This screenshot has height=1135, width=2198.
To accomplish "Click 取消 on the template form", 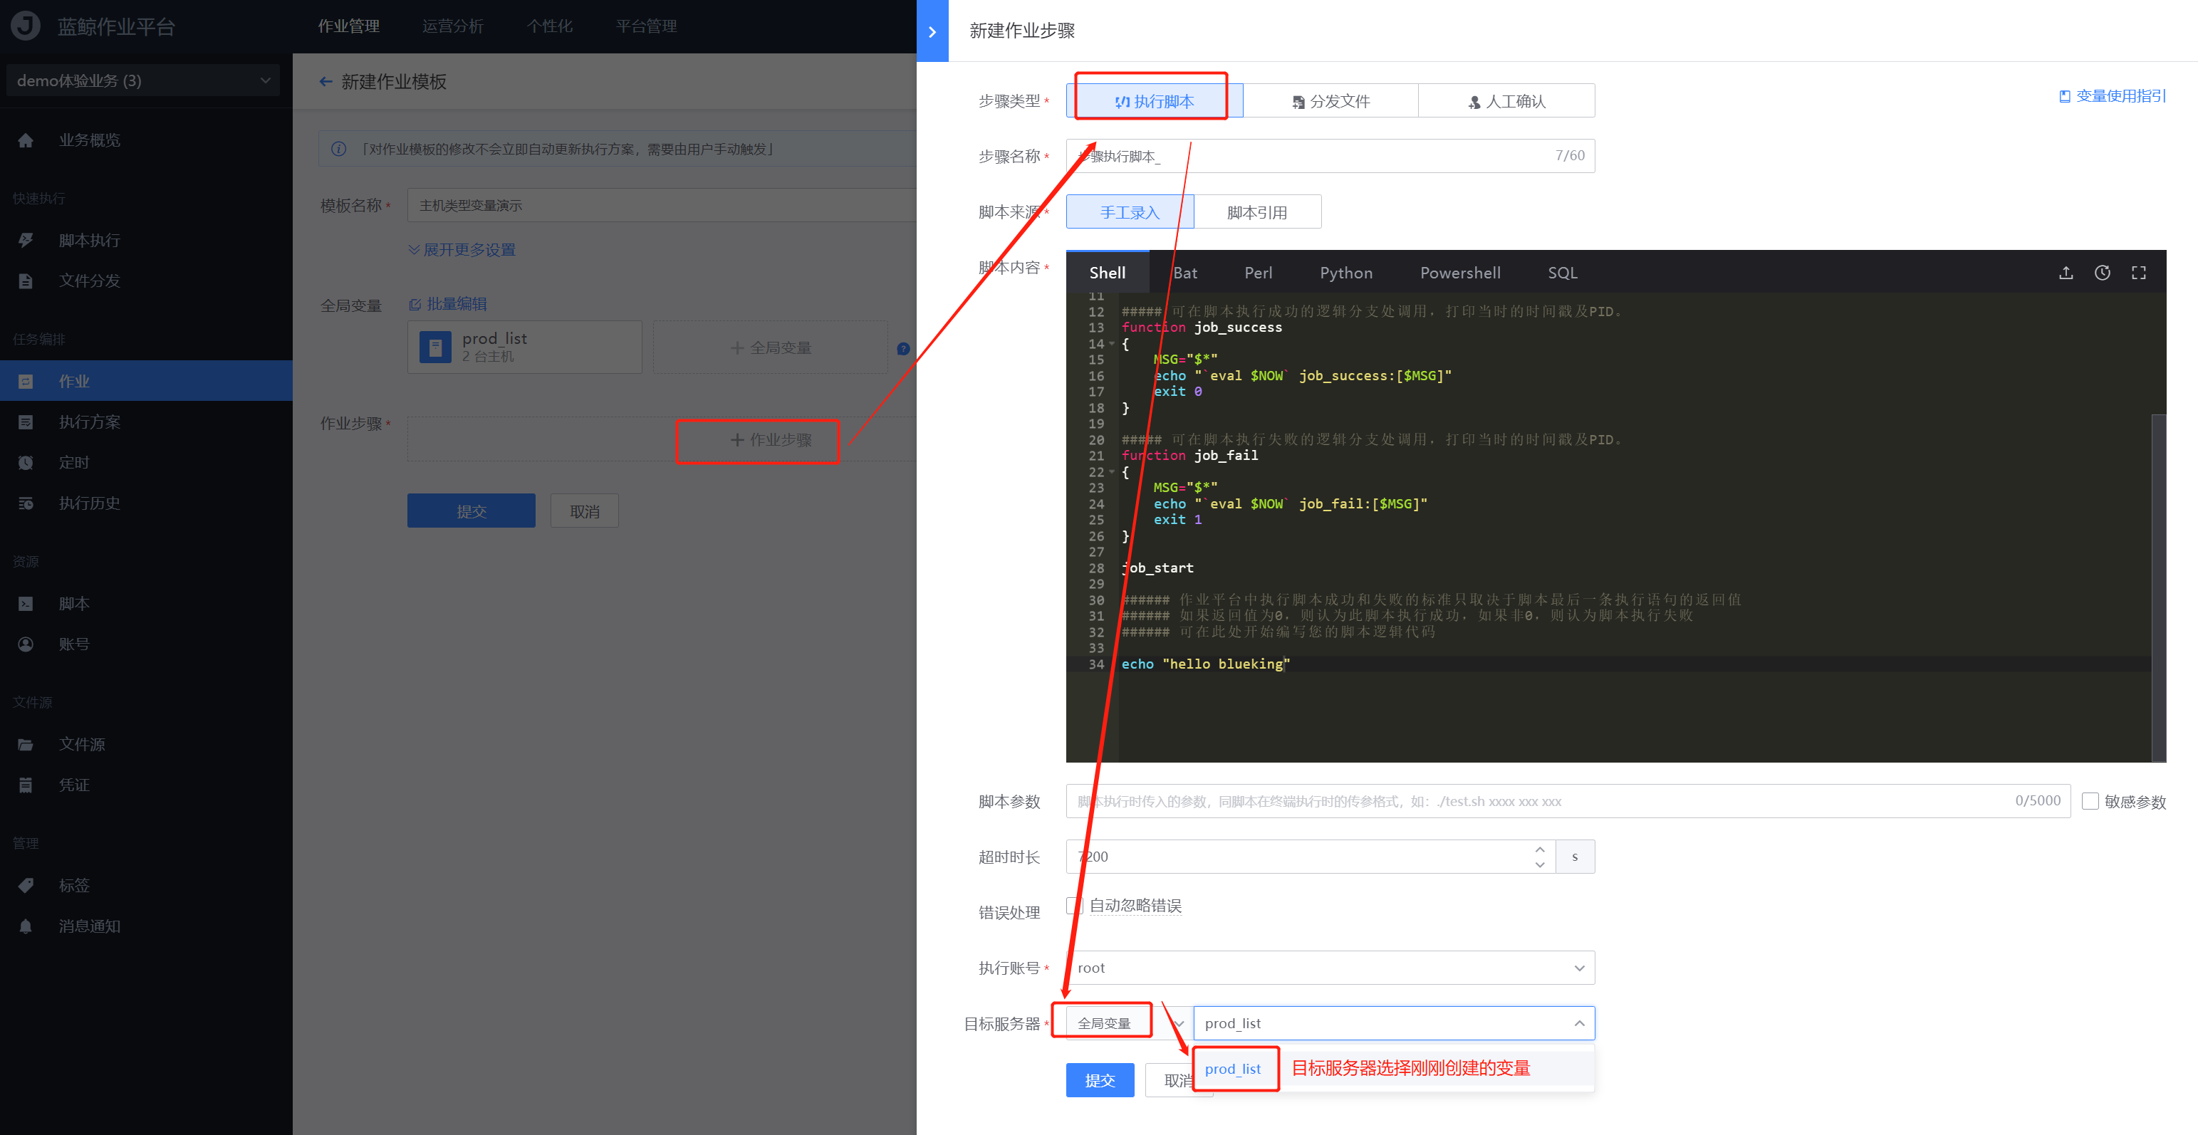I will pos(585,511).
